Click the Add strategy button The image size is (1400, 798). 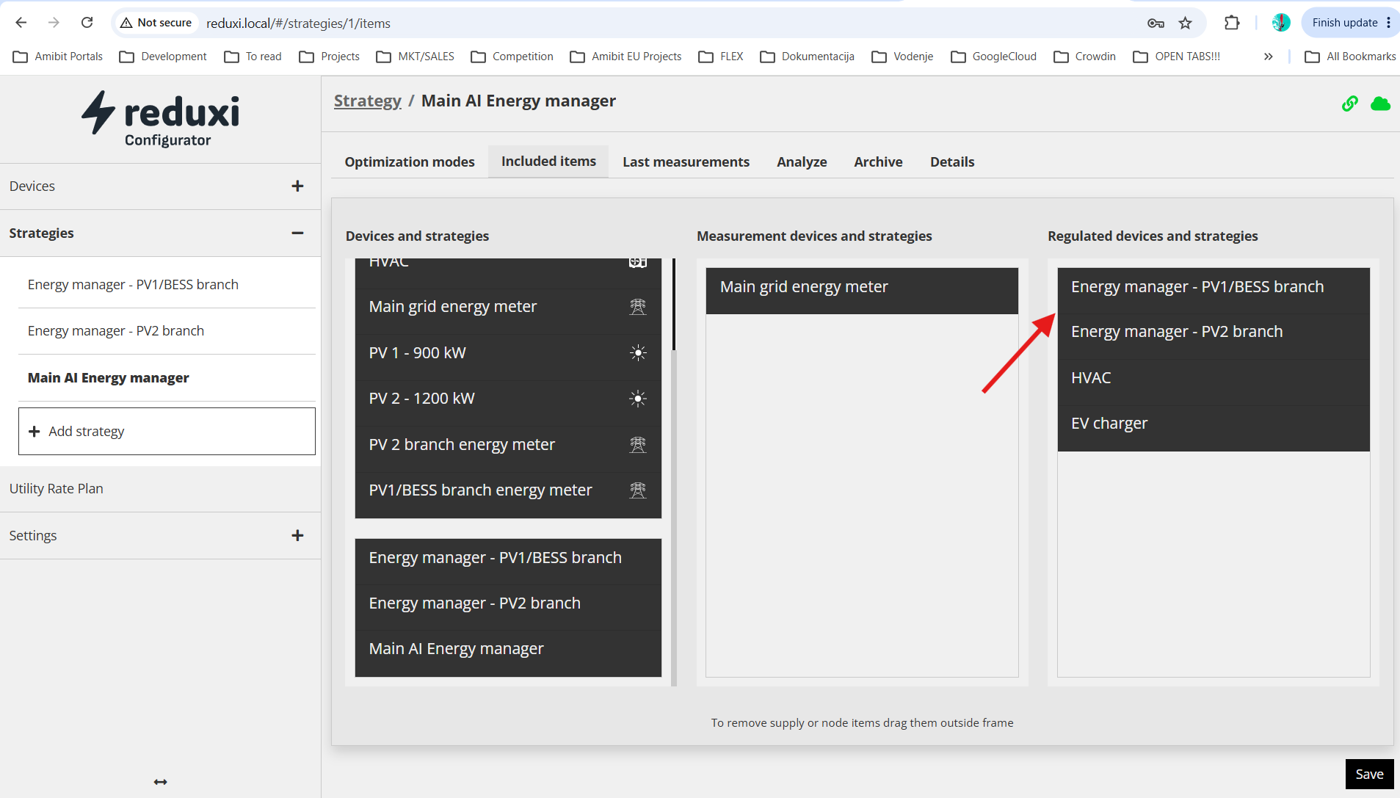click(x=167, y=432)
